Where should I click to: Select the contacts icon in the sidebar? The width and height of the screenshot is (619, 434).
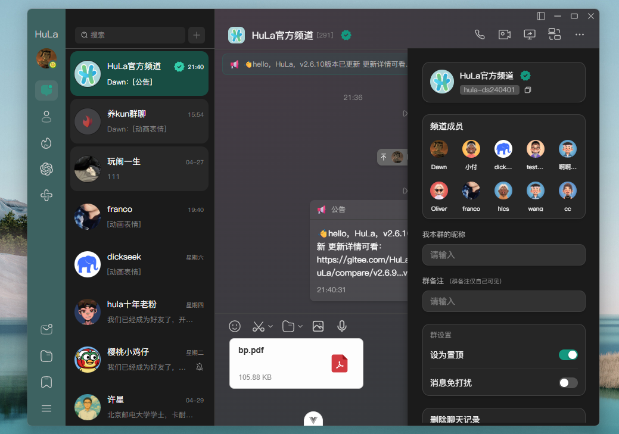(46, 117)
